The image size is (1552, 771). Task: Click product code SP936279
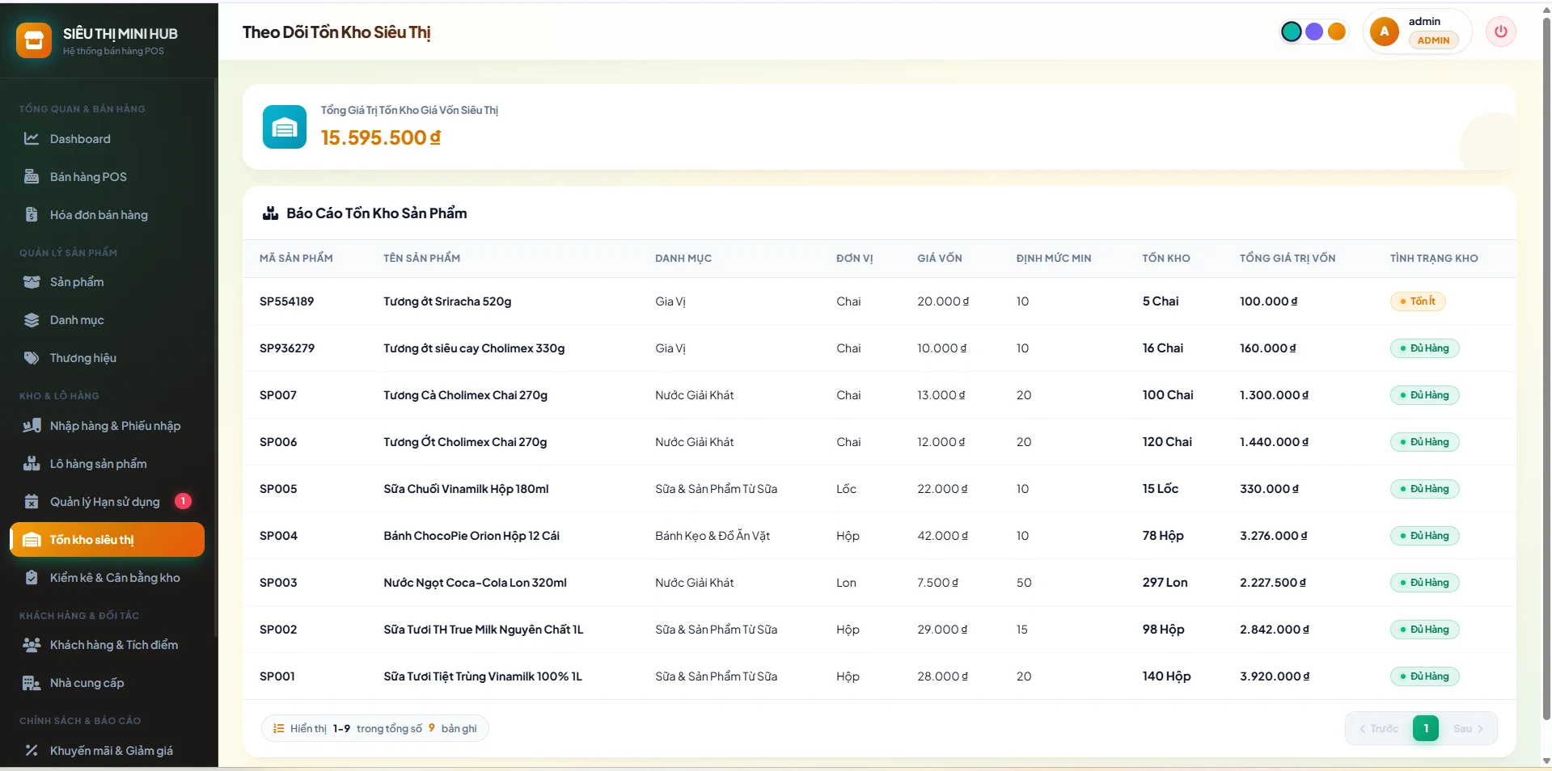pos(287,348)
